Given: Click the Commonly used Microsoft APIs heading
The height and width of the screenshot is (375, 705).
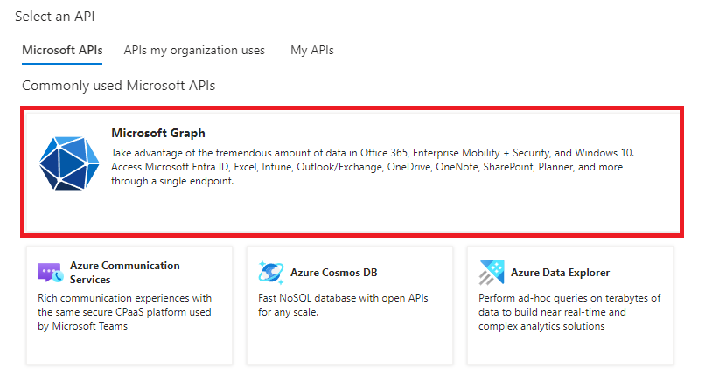Looking at the screenshot, I should pyautogui.click(x=118, y=86).
